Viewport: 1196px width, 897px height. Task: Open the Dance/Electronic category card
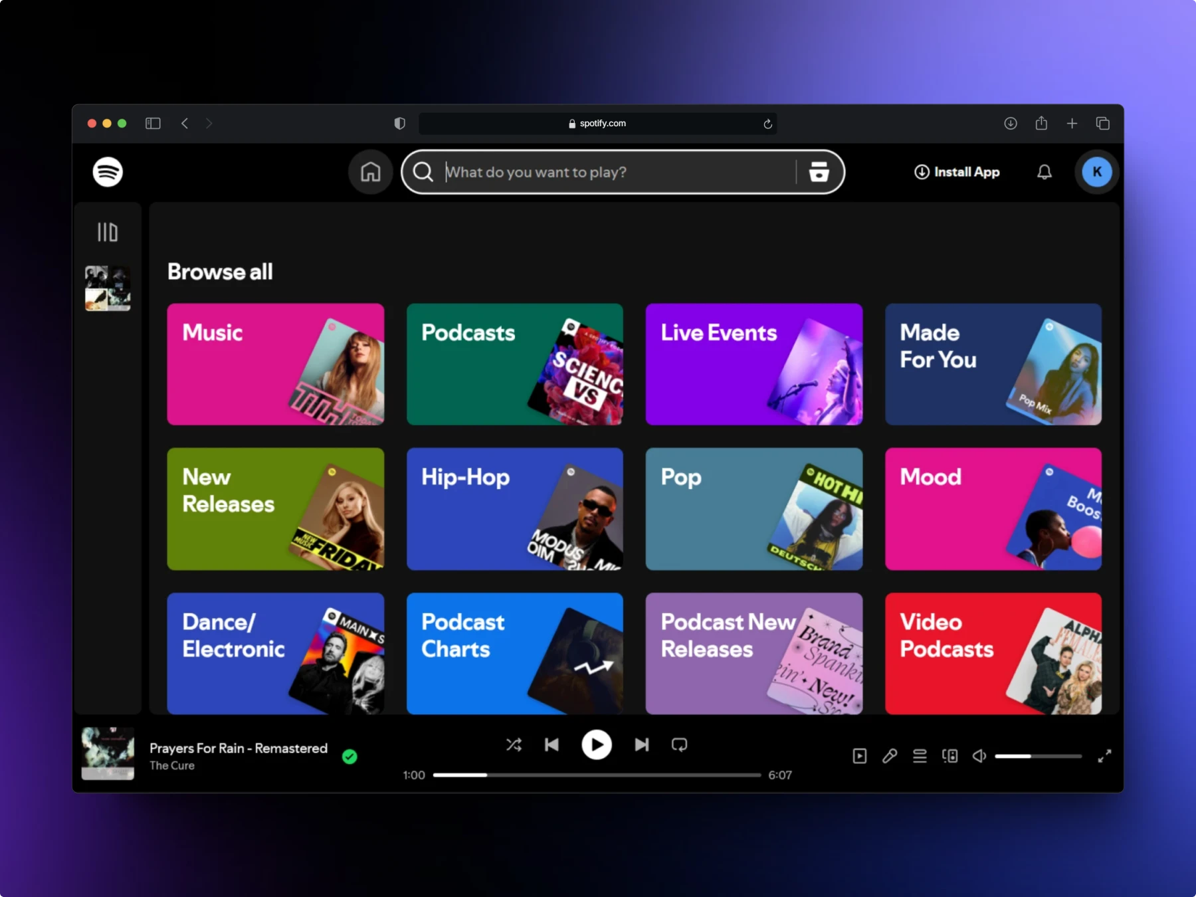coord(276,654)
